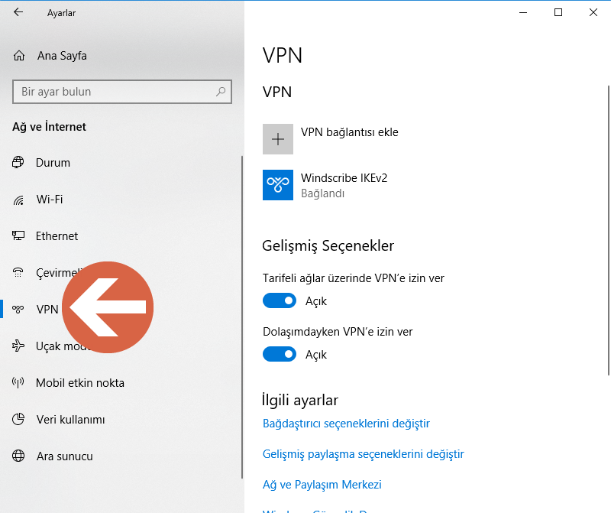Disable Tarifeli ağlar üzerinde VPN'e izin ver
Viewport: 611px width, 513px height.
coord(280,300)
